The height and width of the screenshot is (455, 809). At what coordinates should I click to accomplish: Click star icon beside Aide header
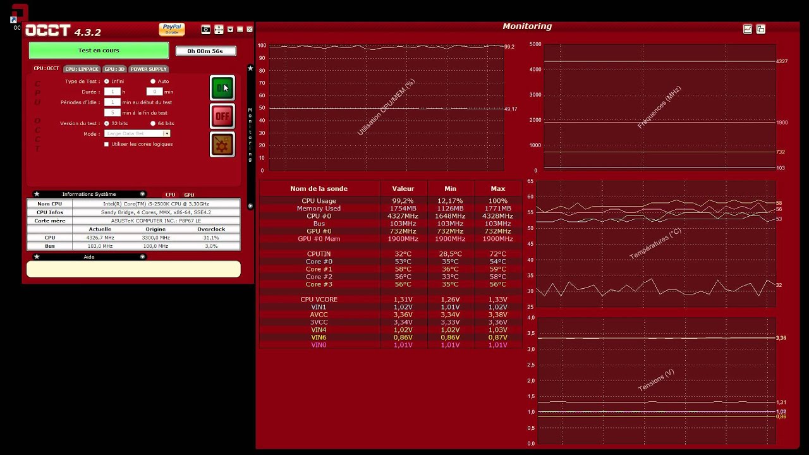pyautogui.click(x=37, y=257)
